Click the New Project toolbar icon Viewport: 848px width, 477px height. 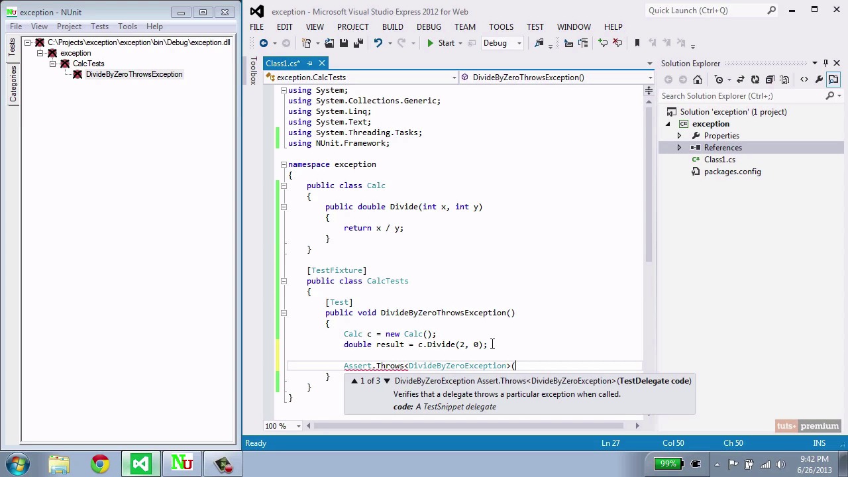[307, 43]
